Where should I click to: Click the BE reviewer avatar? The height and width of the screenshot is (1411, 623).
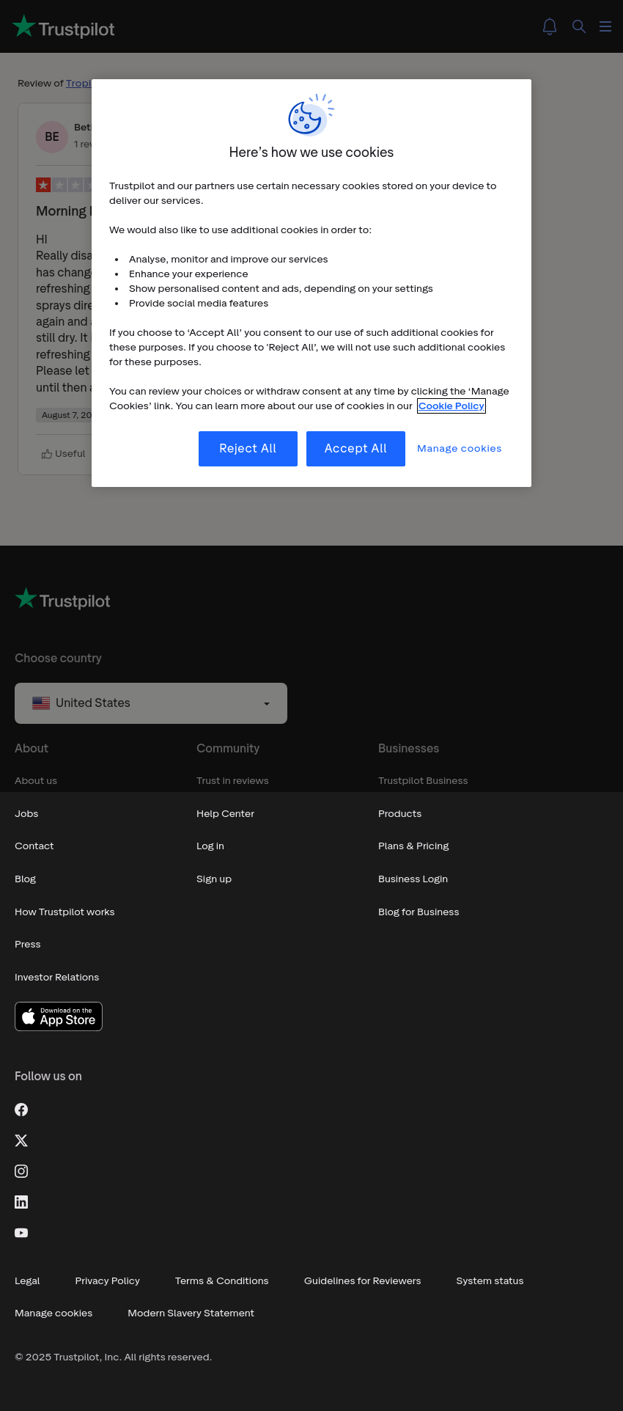[52, 136]
